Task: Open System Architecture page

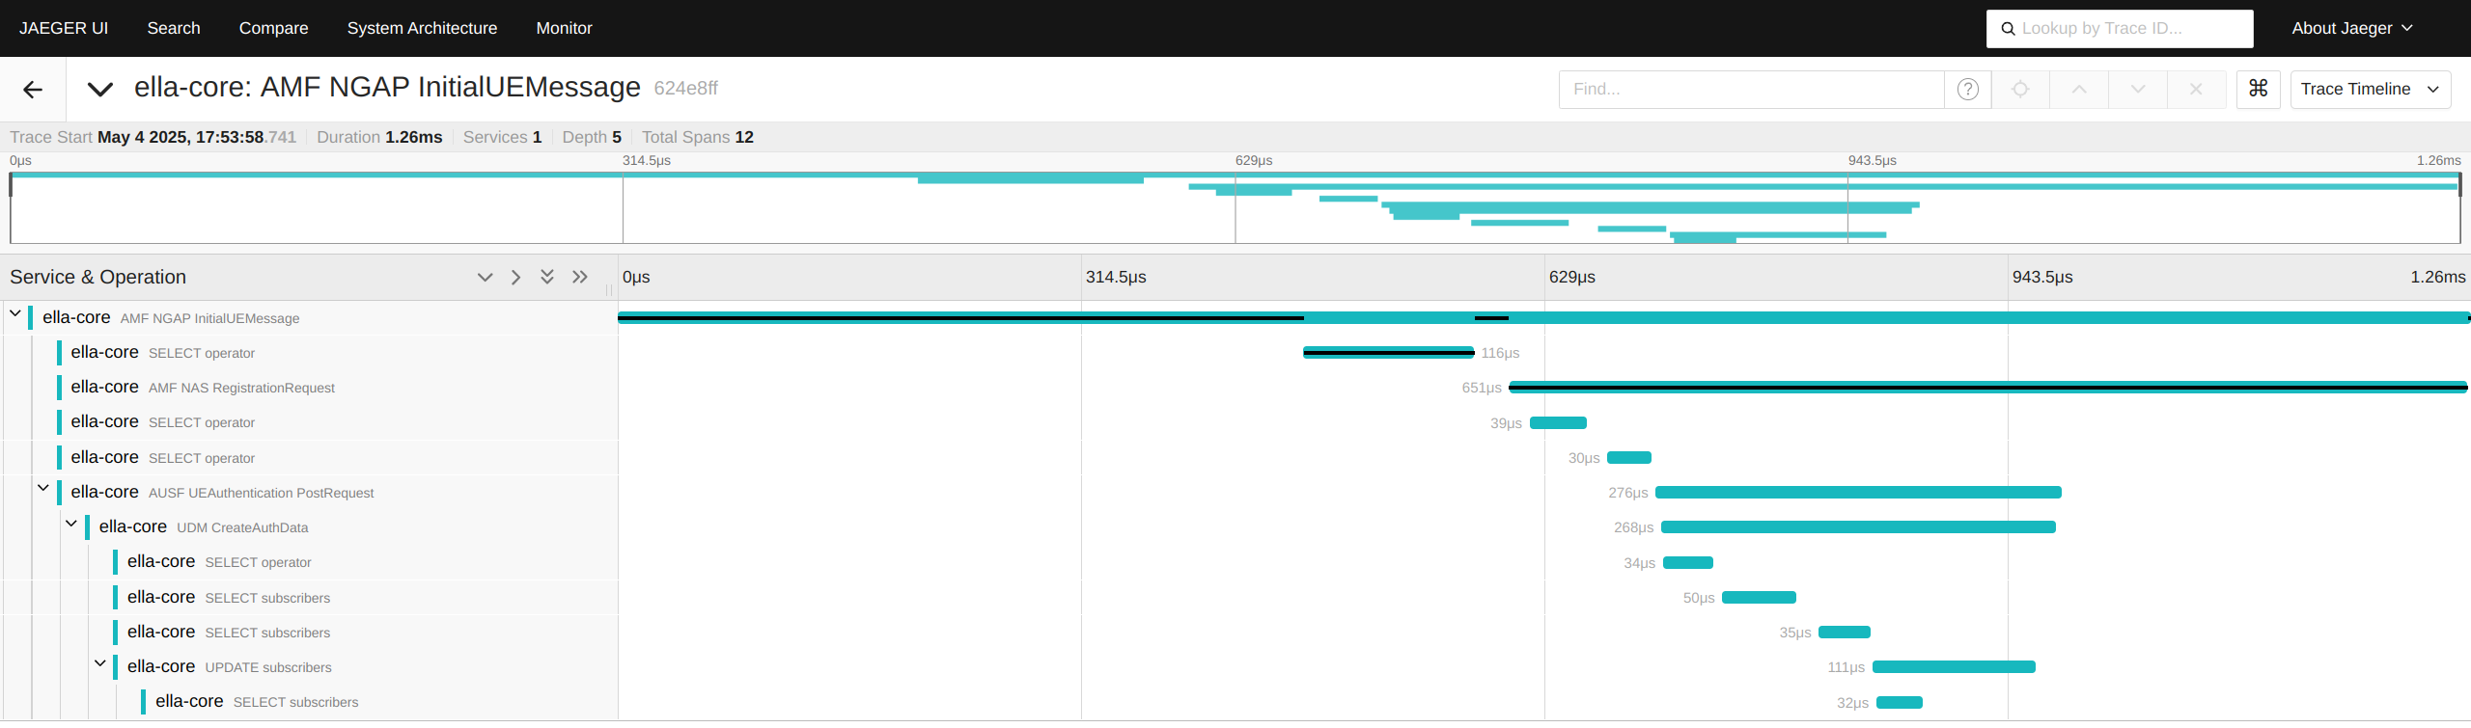Action: click(x=423, y=29)
